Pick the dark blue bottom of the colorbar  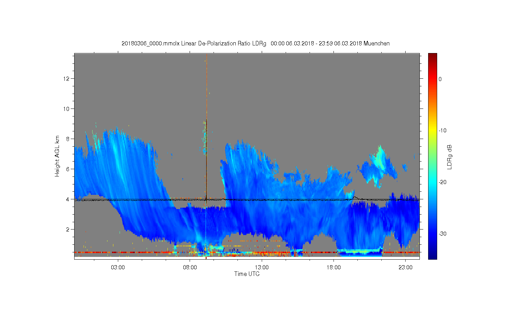tap(433, 256)
